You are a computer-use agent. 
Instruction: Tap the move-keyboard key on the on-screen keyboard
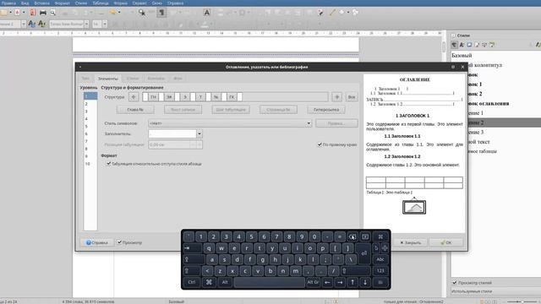click(x=385, y=248)
